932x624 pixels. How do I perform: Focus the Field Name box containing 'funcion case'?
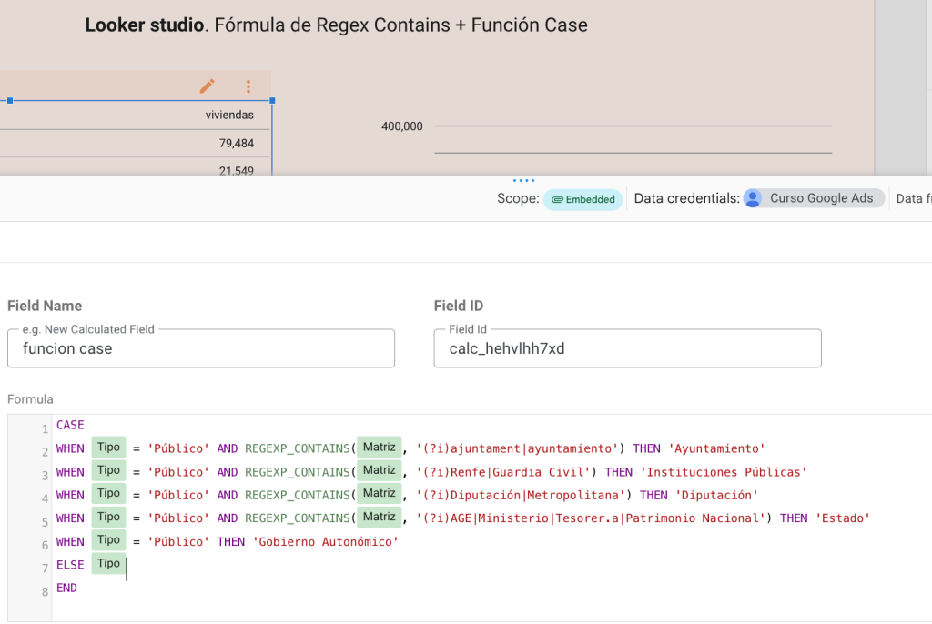pos(201,348)
